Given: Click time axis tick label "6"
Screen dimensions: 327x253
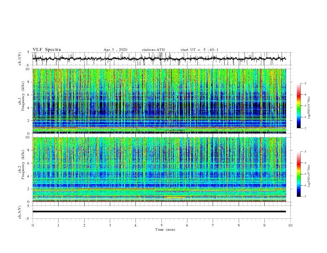Looking at the screenshot, I should click(x=187, y=225).
